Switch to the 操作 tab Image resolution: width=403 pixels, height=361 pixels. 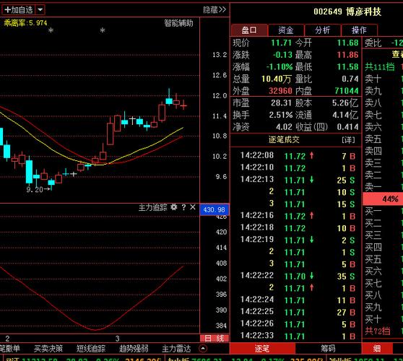tap(360, 30)
